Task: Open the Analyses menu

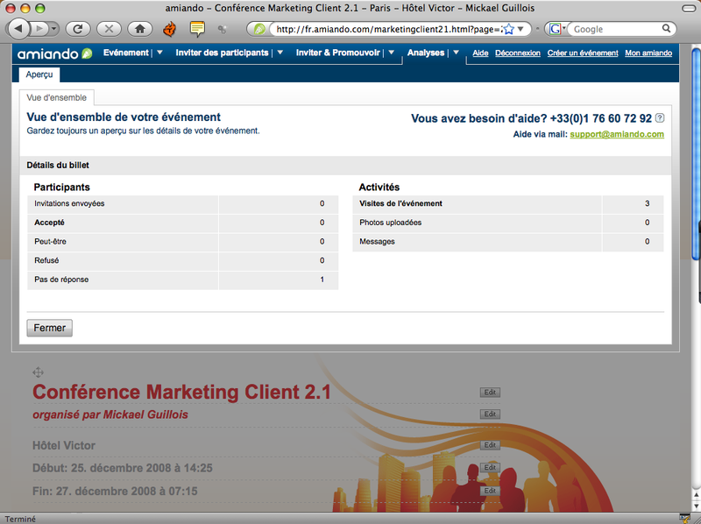Action: tap(426, 53)
